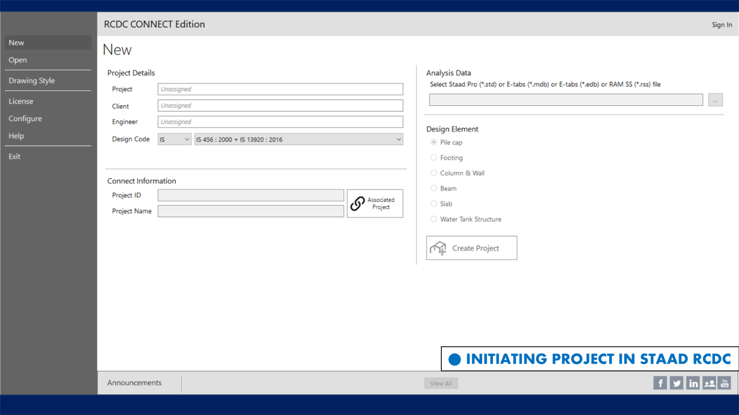Image resolution: width=739 pixels, height=415 pixels.
Task: Open the IS design code country dropdown
Action: tap(174, 139)
